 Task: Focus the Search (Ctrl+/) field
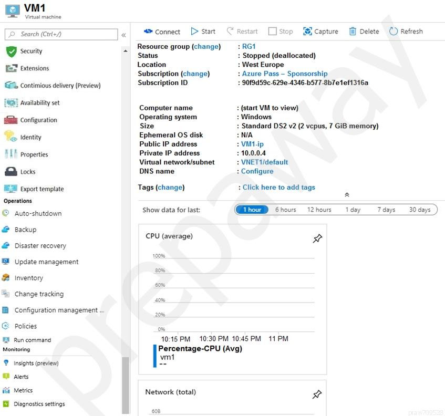[x=61, y=34]
